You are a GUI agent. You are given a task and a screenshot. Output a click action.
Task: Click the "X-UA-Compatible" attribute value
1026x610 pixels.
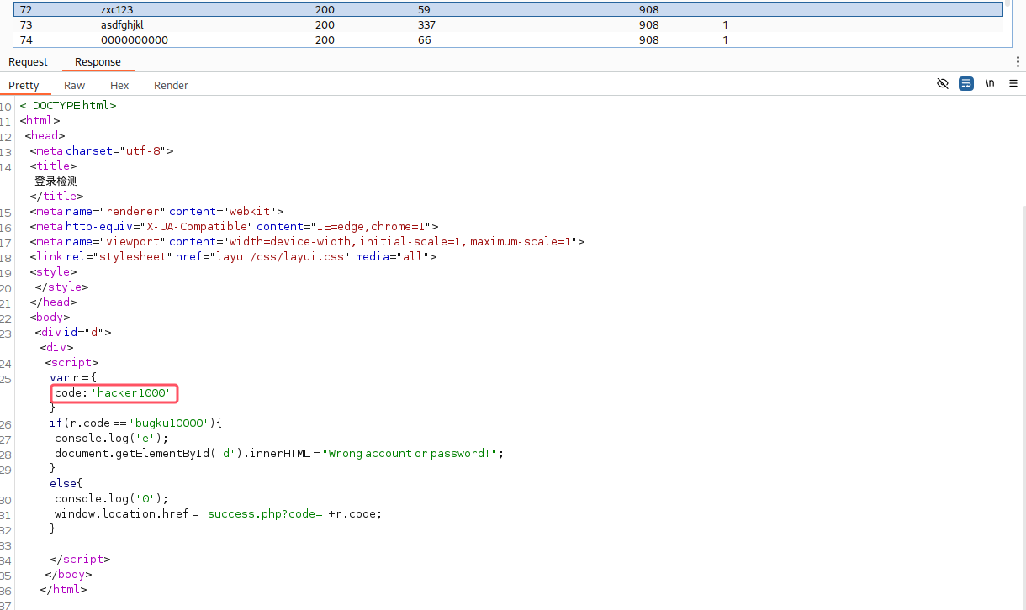click(x=196, y=227)
